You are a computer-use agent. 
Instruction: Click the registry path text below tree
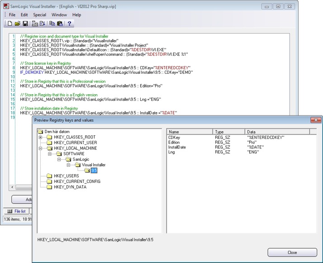(x=95, y=240)
